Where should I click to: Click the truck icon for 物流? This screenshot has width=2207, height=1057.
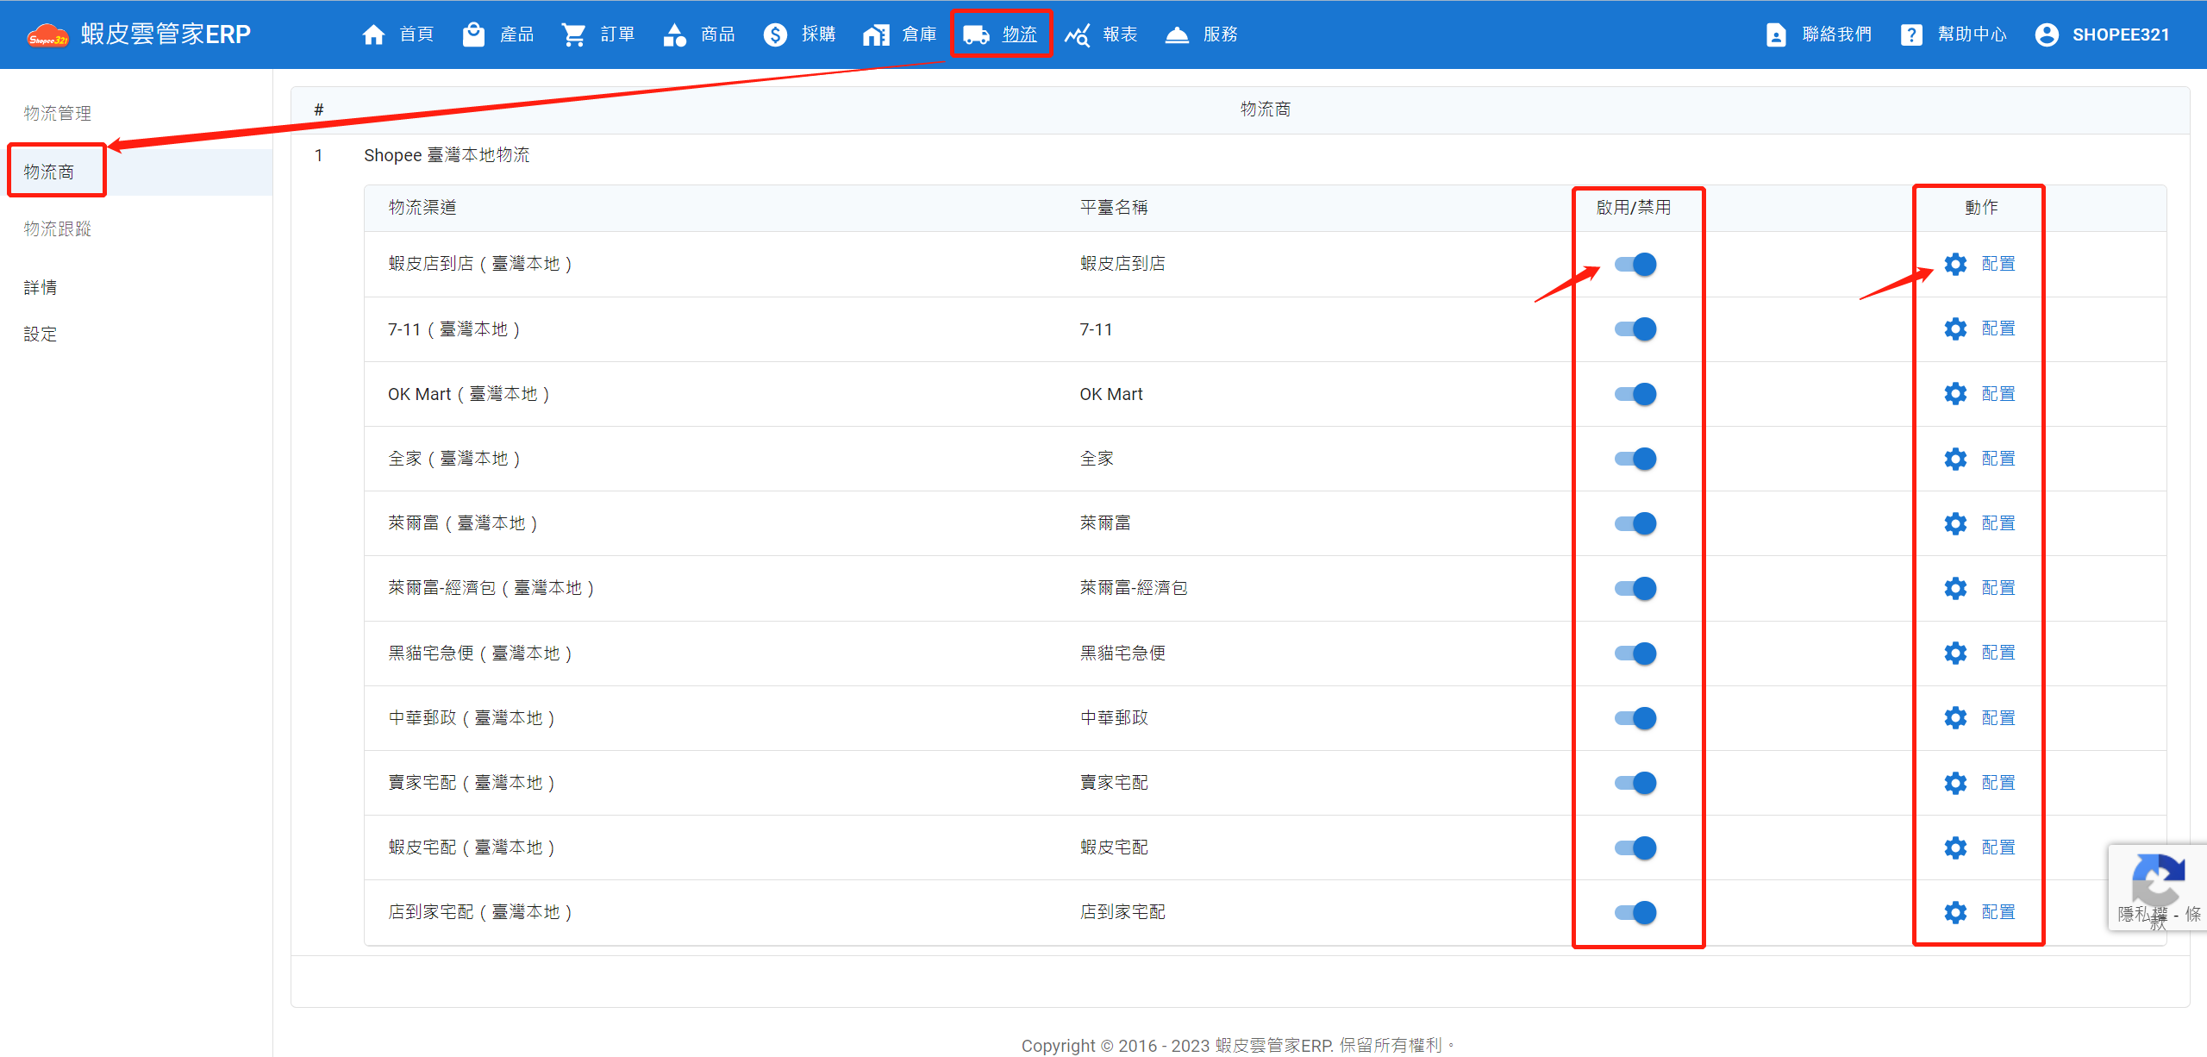pyautogui.click(x=976, y=34)
